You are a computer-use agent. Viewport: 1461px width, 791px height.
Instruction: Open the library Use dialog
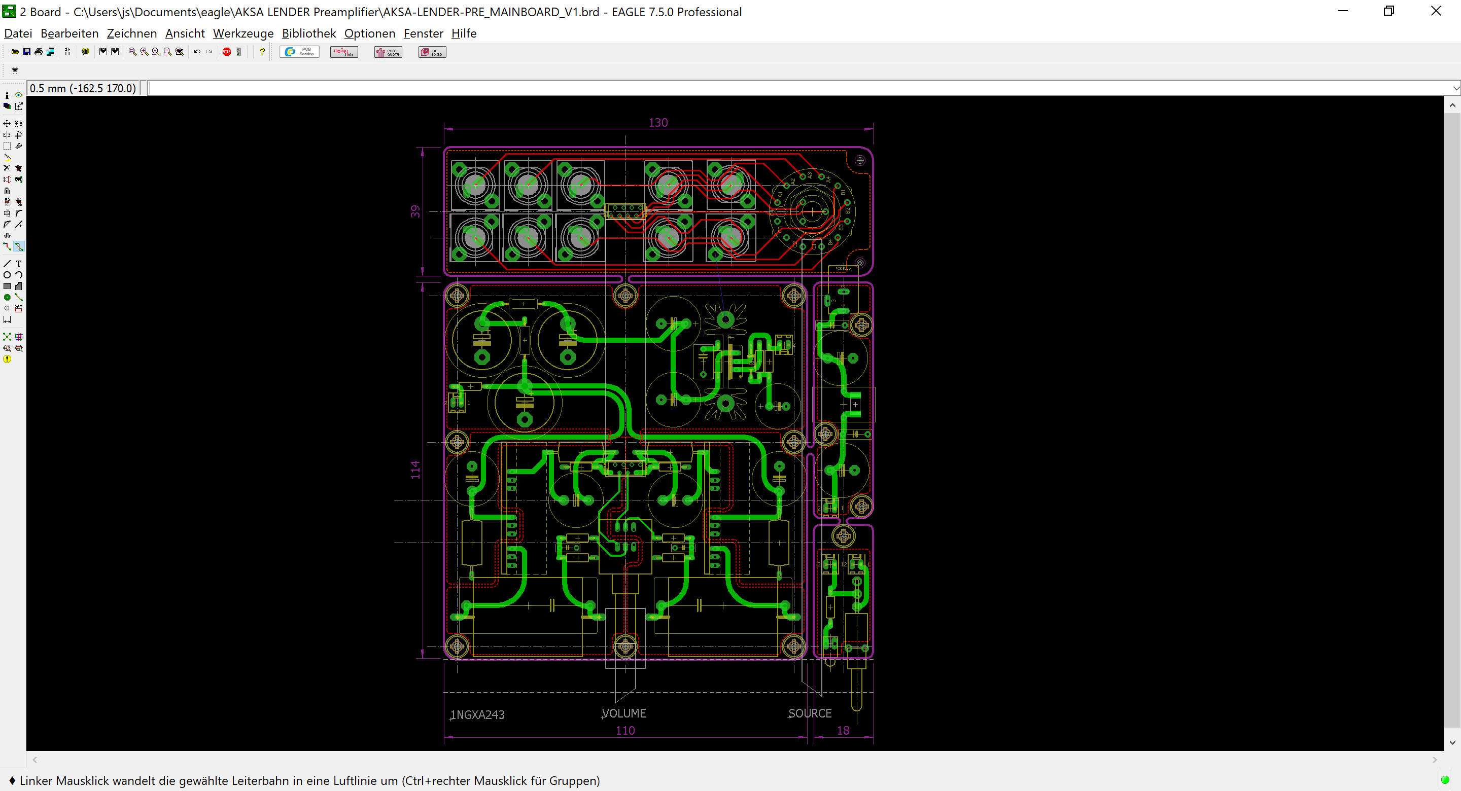tap(86, 52)
